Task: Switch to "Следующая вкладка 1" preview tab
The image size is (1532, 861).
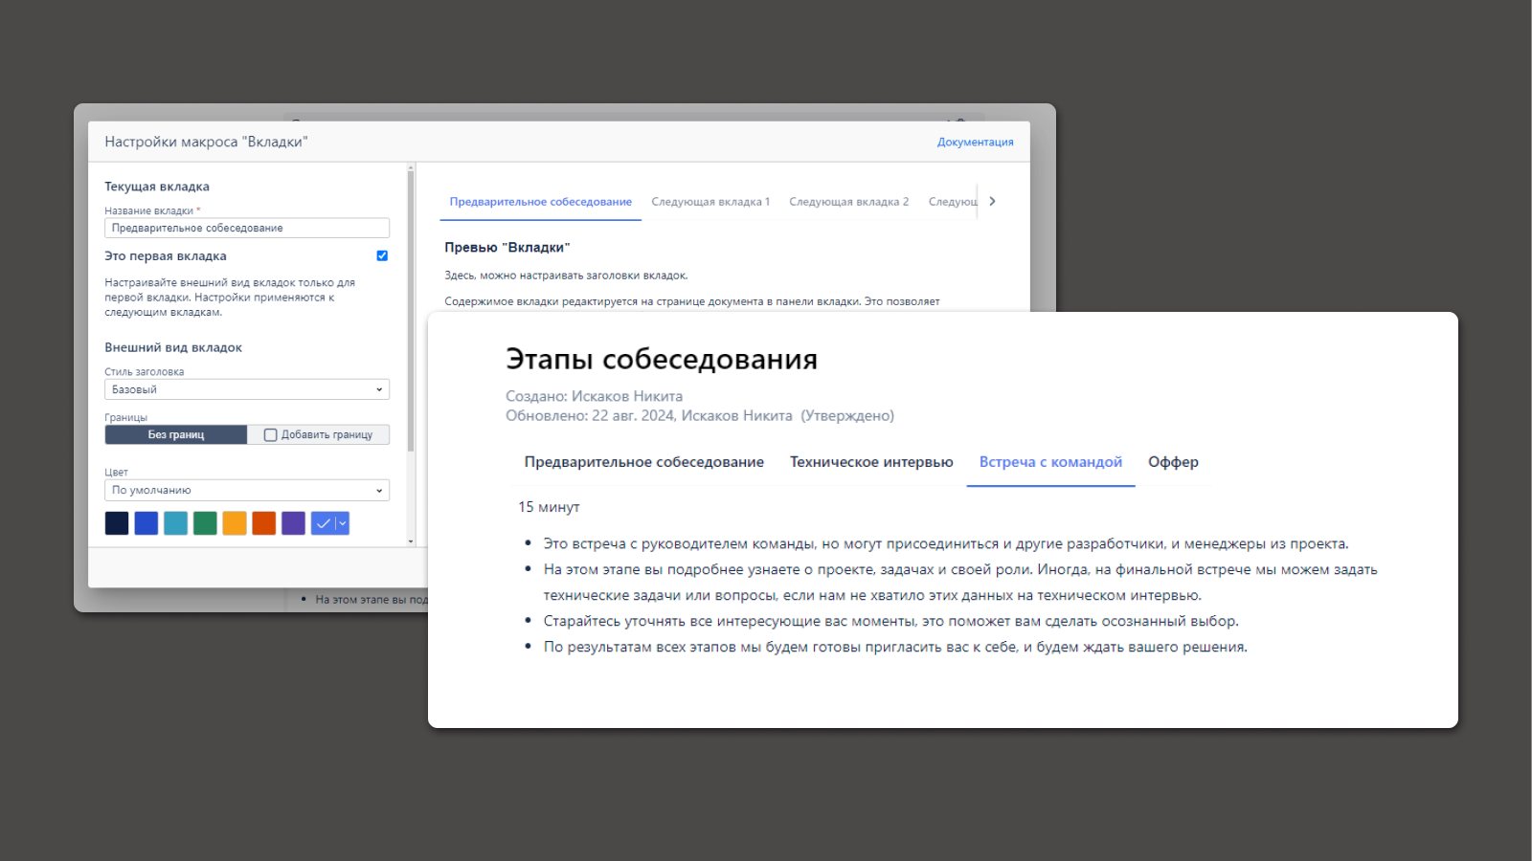Action: click(710, 202)
